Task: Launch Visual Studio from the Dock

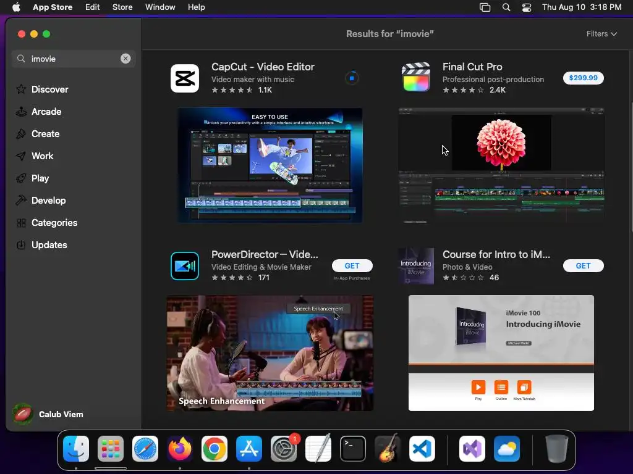Action: point(472,449)
